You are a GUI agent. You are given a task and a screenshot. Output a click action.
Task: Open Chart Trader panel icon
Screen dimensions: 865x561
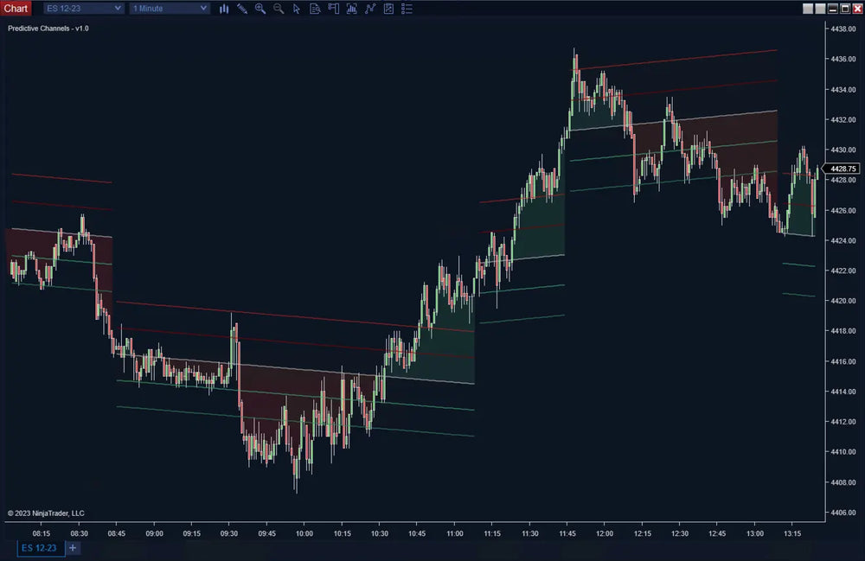click(x=333, y=9)
